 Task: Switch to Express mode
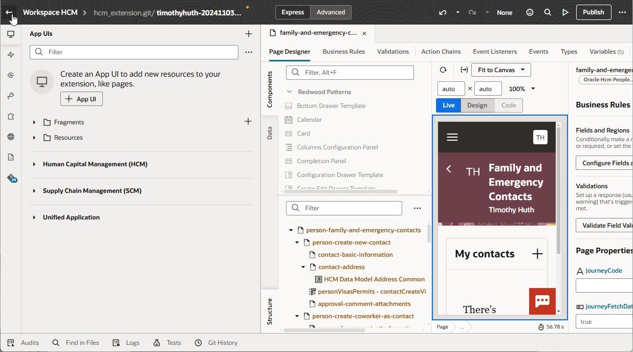(293, 12)
